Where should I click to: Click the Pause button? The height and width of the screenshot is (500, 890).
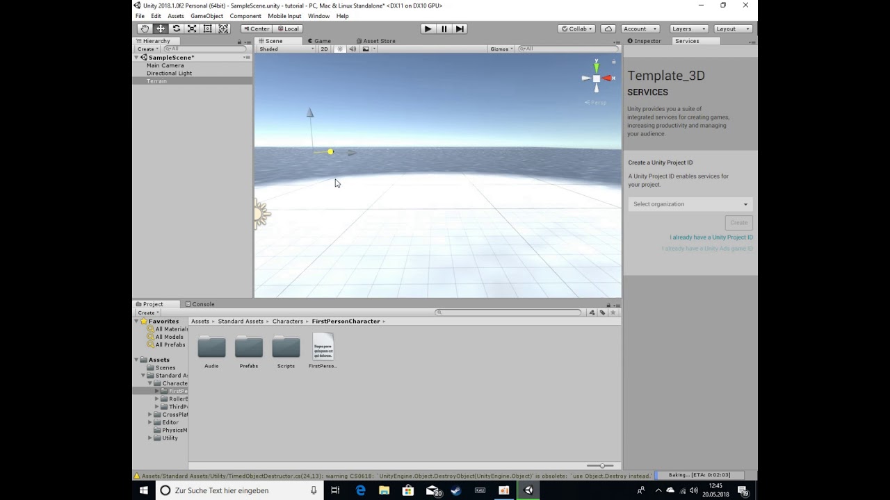444,28
